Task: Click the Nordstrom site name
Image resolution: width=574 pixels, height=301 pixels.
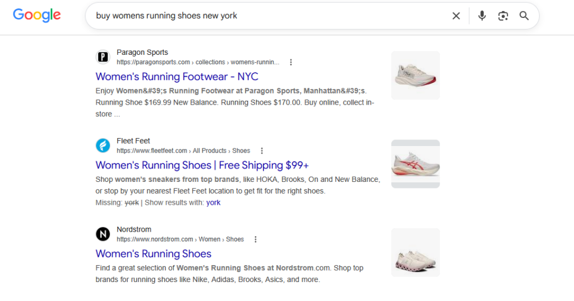Action: coord(134,229)
